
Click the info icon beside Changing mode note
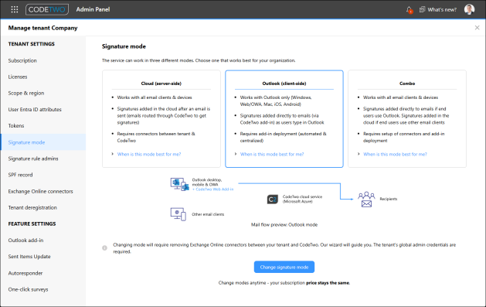tap(105, 247)
